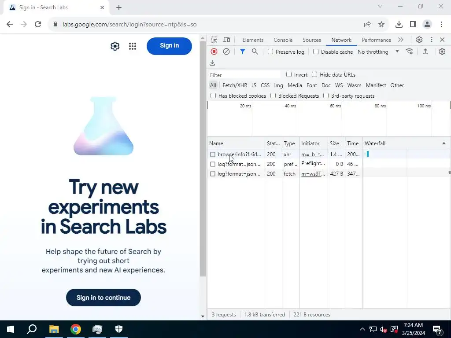
Task: Check 3rd-party requests checkbox
Action: [326, 96]
